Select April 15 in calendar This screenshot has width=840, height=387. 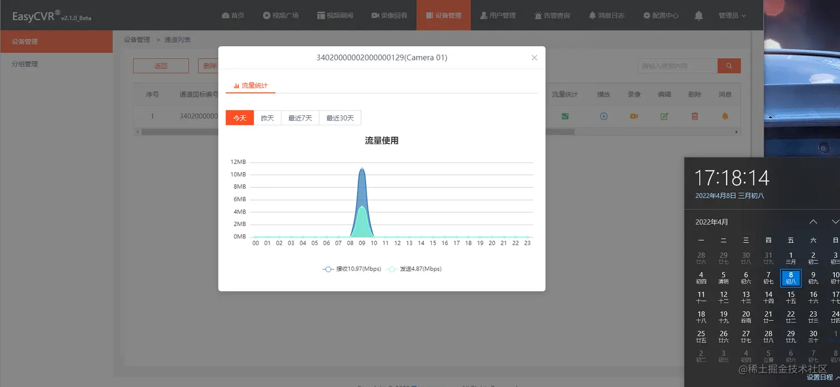coord(791,297)
